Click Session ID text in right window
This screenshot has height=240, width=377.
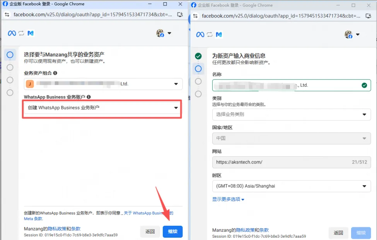point(259,237)
